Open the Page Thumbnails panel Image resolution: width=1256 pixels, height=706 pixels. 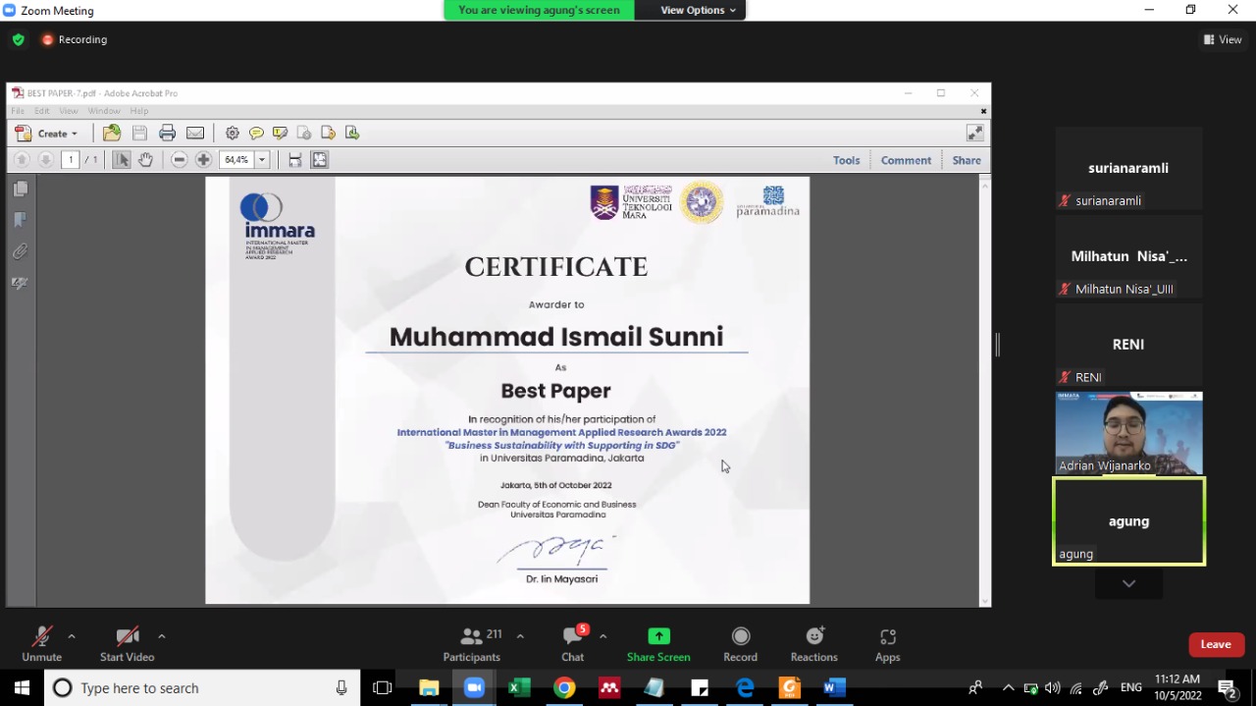click(20, 189)
